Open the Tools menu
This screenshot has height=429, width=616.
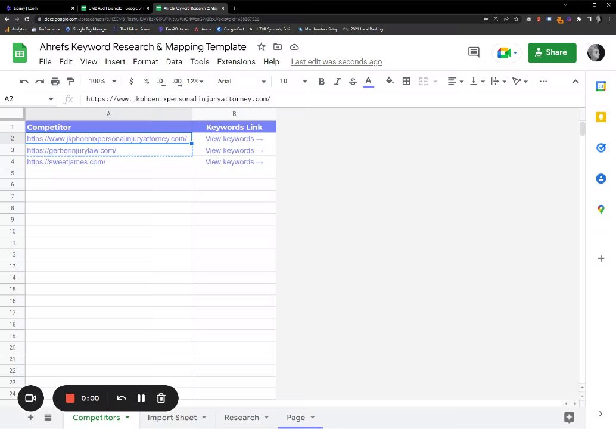pos(200,62)
